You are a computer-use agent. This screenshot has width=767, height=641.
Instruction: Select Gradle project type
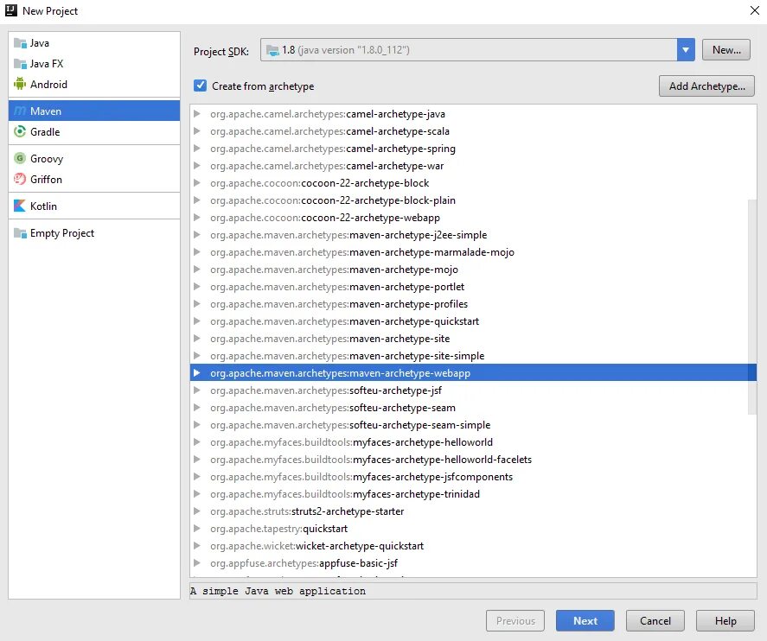94,131
